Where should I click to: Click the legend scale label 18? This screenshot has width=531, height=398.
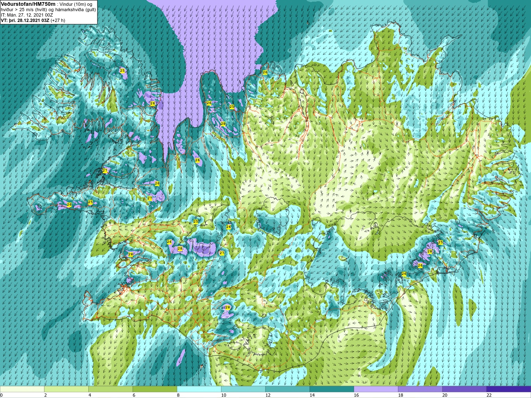coord(401,395)
